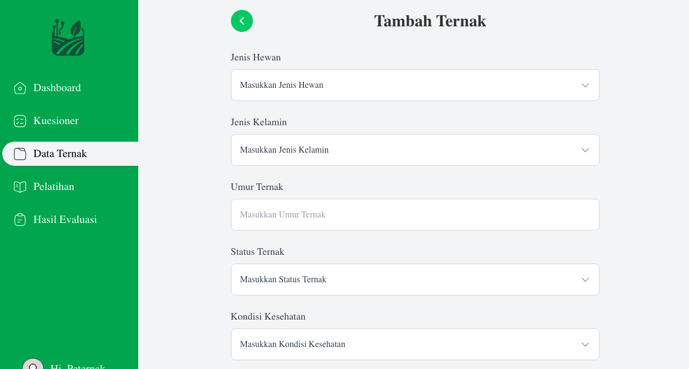Open Hasil Evaluasi menu item
The image size is (689, 369).
pos(65,220)
